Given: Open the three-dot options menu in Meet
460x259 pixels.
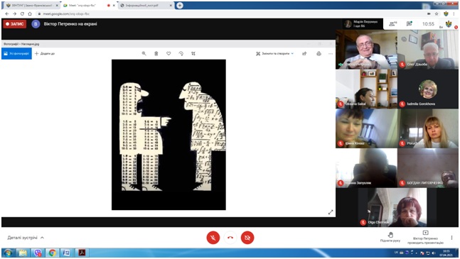Looking at the screenshot, I should click(451, 237).
